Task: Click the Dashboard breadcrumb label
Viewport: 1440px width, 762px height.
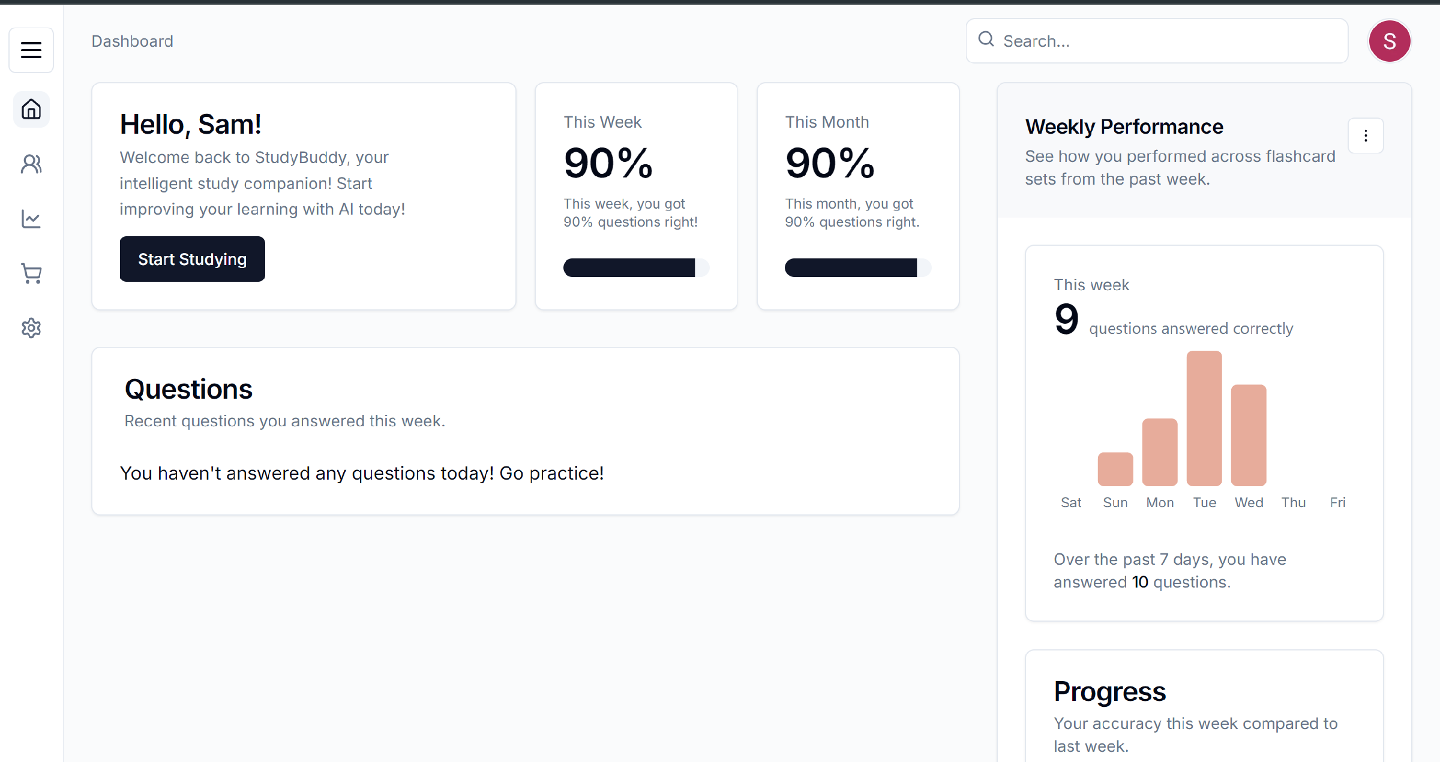Action: pos(132,41)
